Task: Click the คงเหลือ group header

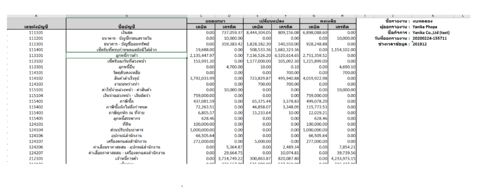Action: 328,21
